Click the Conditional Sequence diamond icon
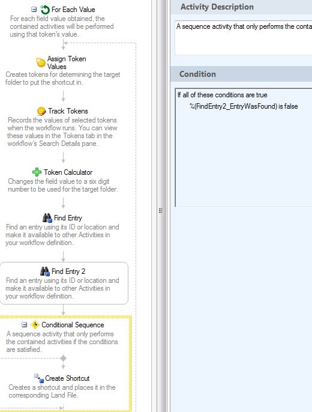The height and width of the screenshot is (412, 312). click(35, 325)
